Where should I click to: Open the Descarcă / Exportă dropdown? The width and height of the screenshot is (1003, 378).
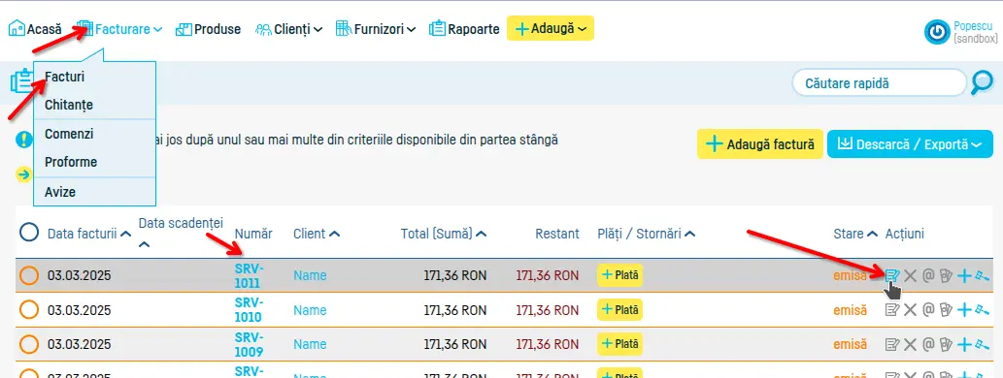(x=910, y=144)
